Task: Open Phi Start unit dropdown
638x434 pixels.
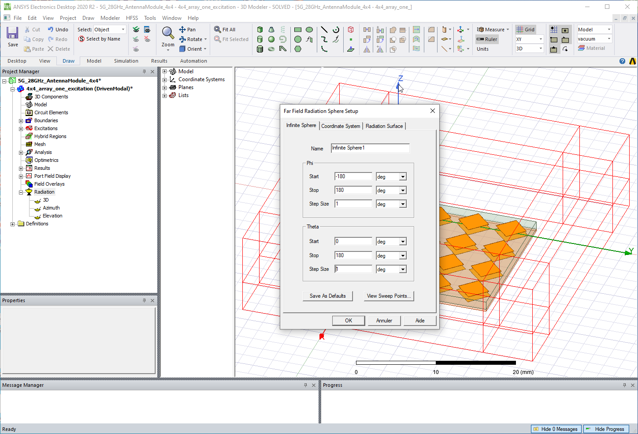Action: tap(403, 177)
